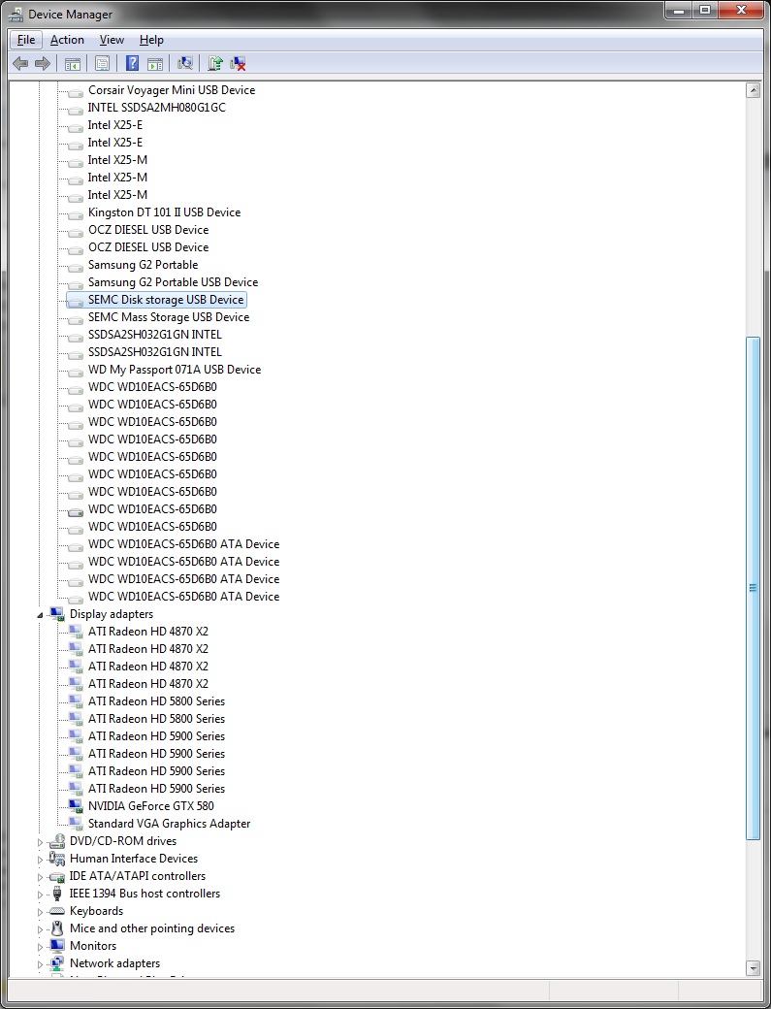771x1009 pixels.
Task: Expand Mice and other pointing devices node
Action: point(40,929)
